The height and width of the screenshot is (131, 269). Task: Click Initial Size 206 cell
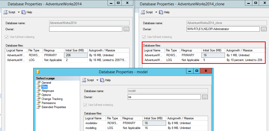76,55
